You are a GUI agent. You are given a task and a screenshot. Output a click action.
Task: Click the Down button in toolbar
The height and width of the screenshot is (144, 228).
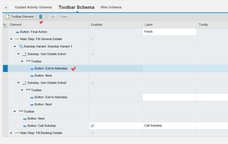[x=64, y=17]
